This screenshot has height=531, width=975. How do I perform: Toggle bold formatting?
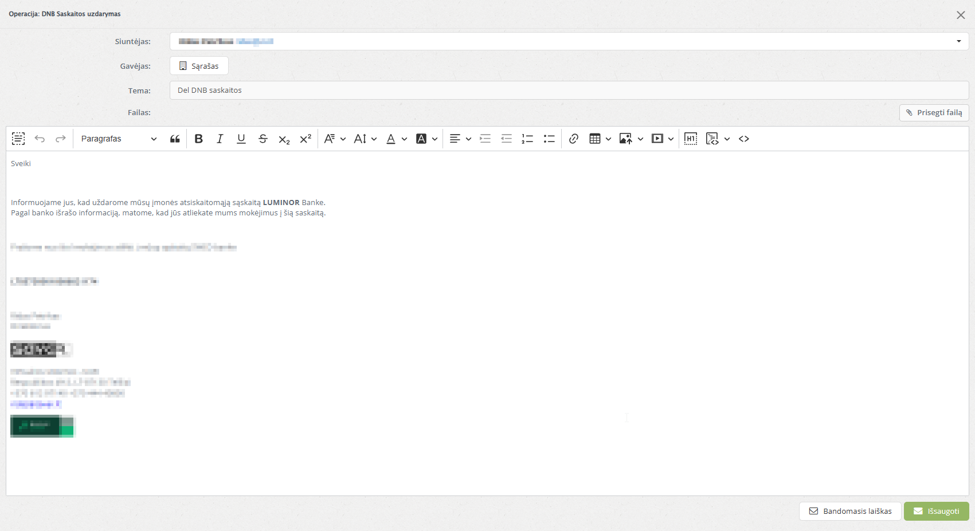click(x=198, y=139)
